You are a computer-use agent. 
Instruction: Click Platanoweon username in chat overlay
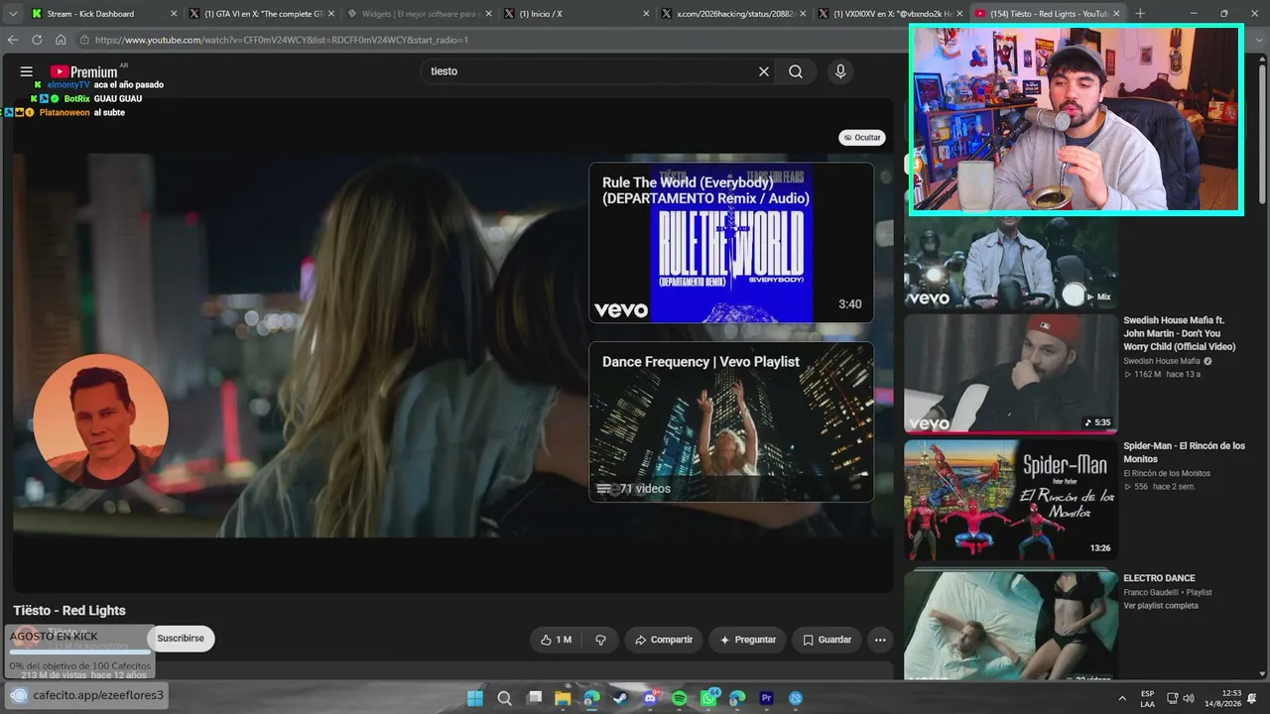[64, 113]
